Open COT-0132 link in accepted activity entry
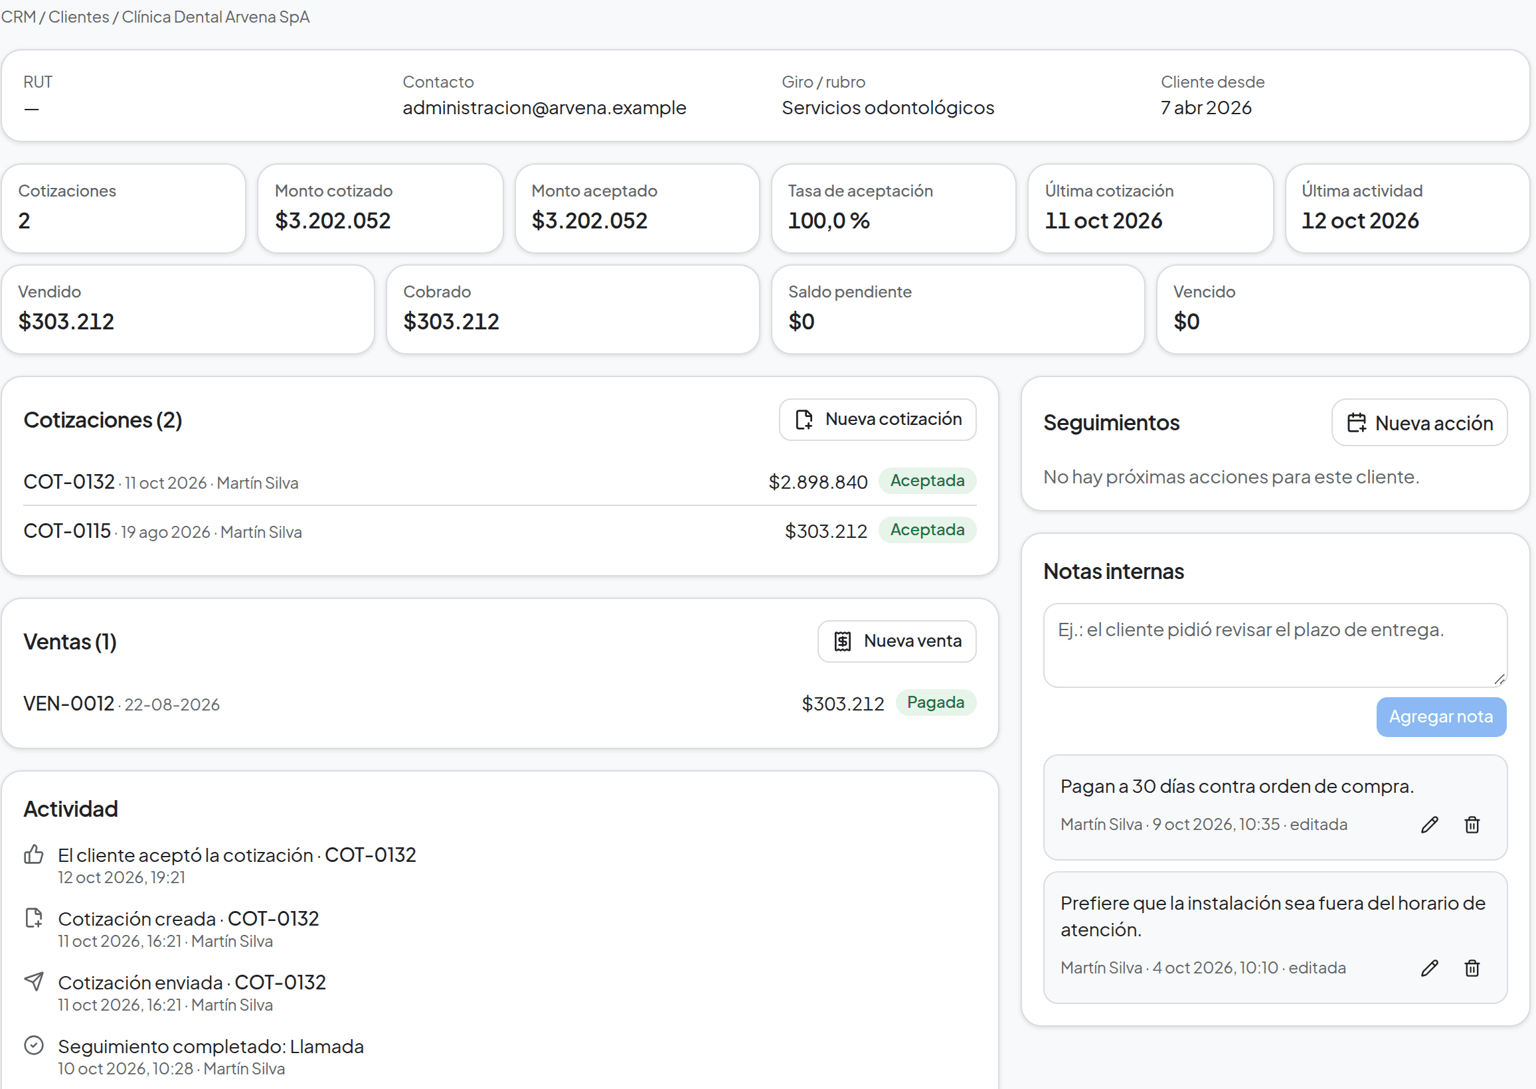Viewport: 1536px width, 1089px height. (370, 855)
